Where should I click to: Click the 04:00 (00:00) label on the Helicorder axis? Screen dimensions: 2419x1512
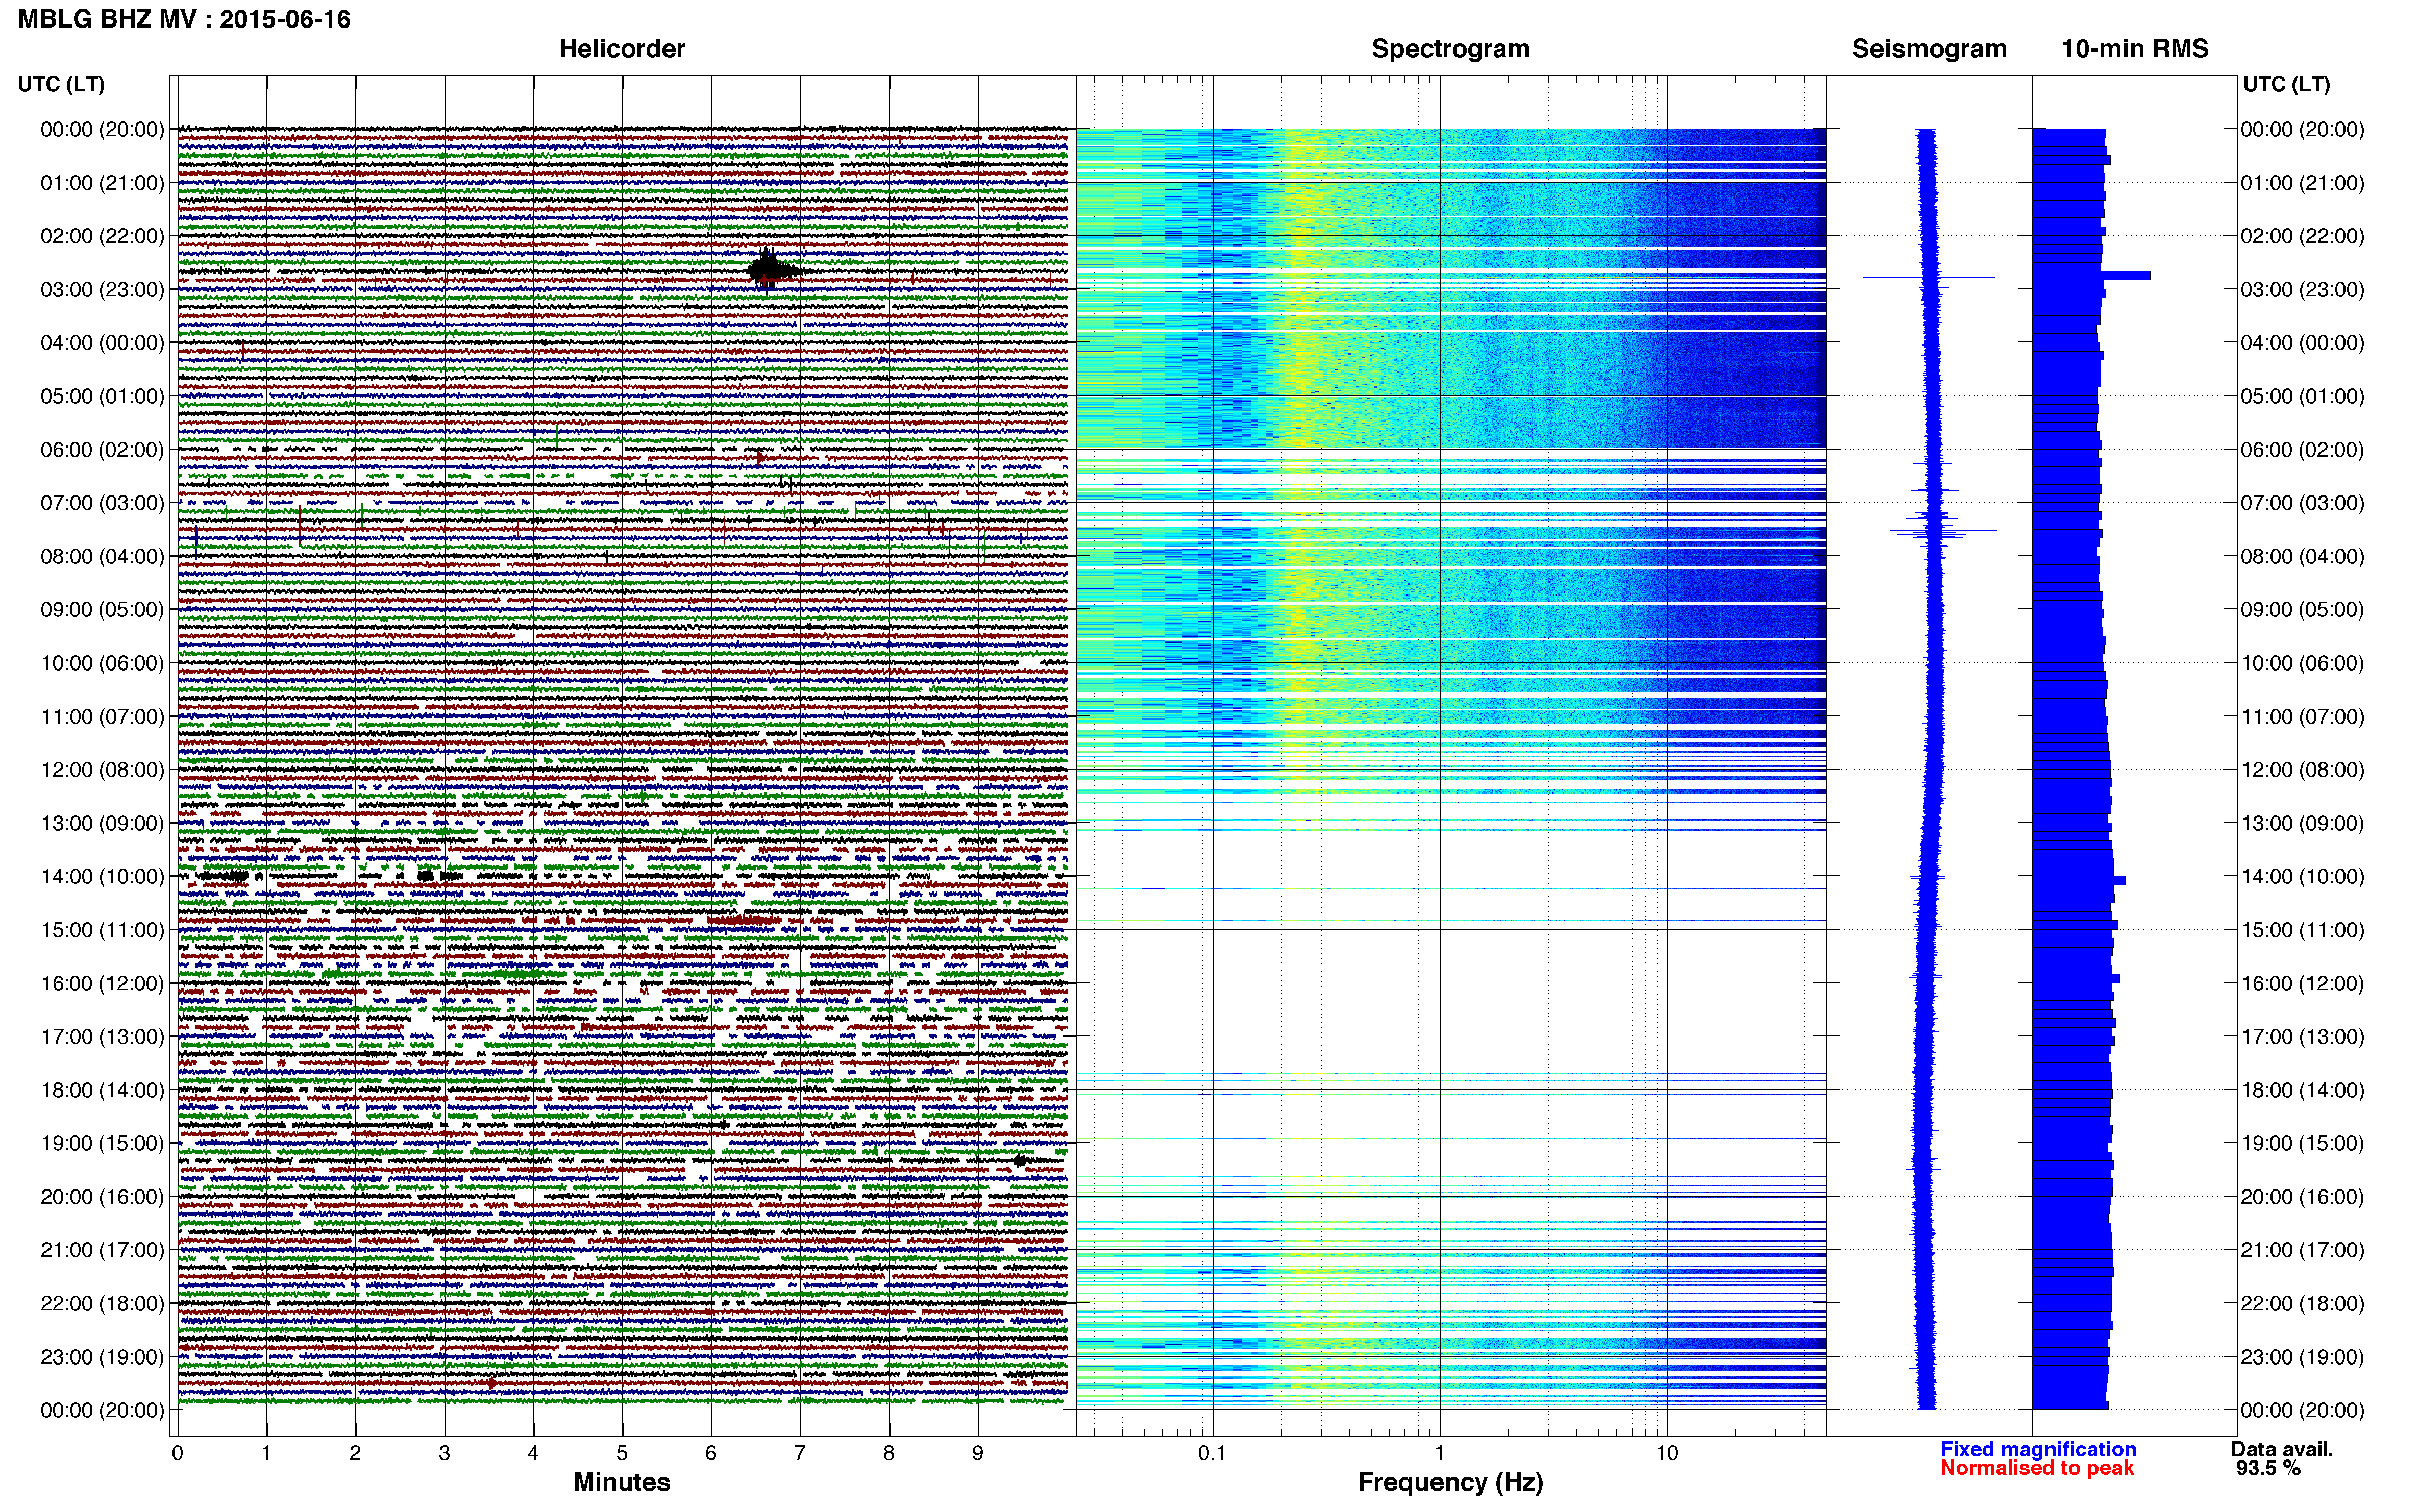coord(102,343)
